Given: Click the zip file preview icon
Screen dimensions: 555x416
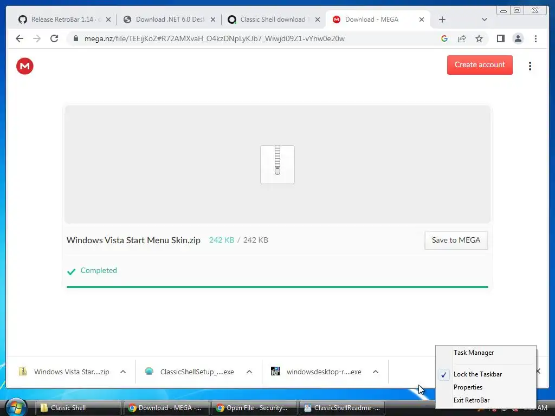Looking at the screenshot, I should (277, 165).
